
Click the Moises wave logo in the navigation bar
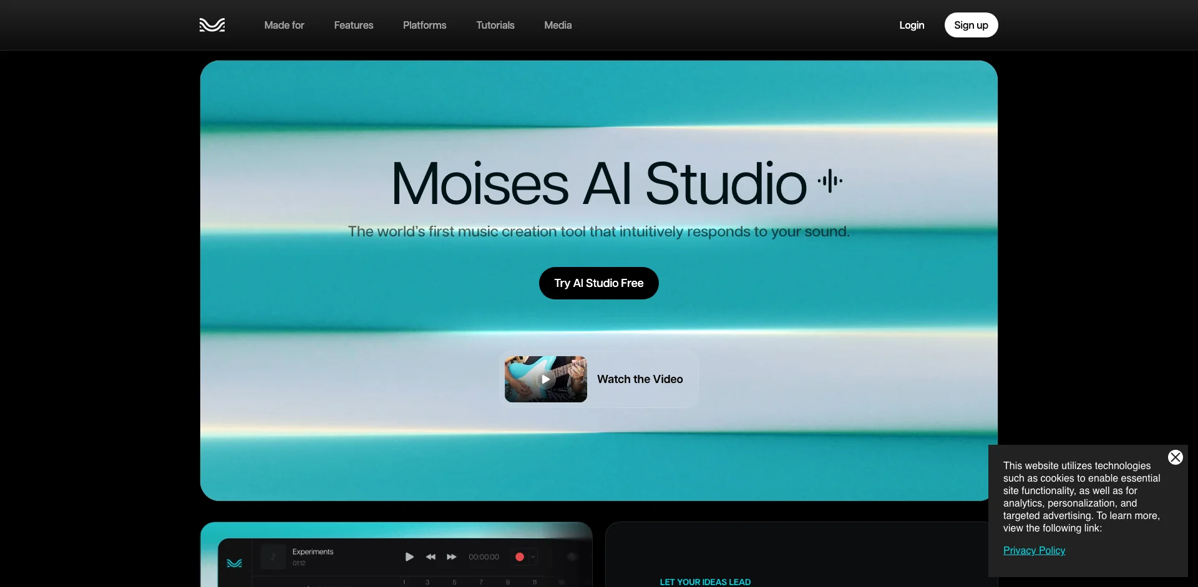point(212,25)
